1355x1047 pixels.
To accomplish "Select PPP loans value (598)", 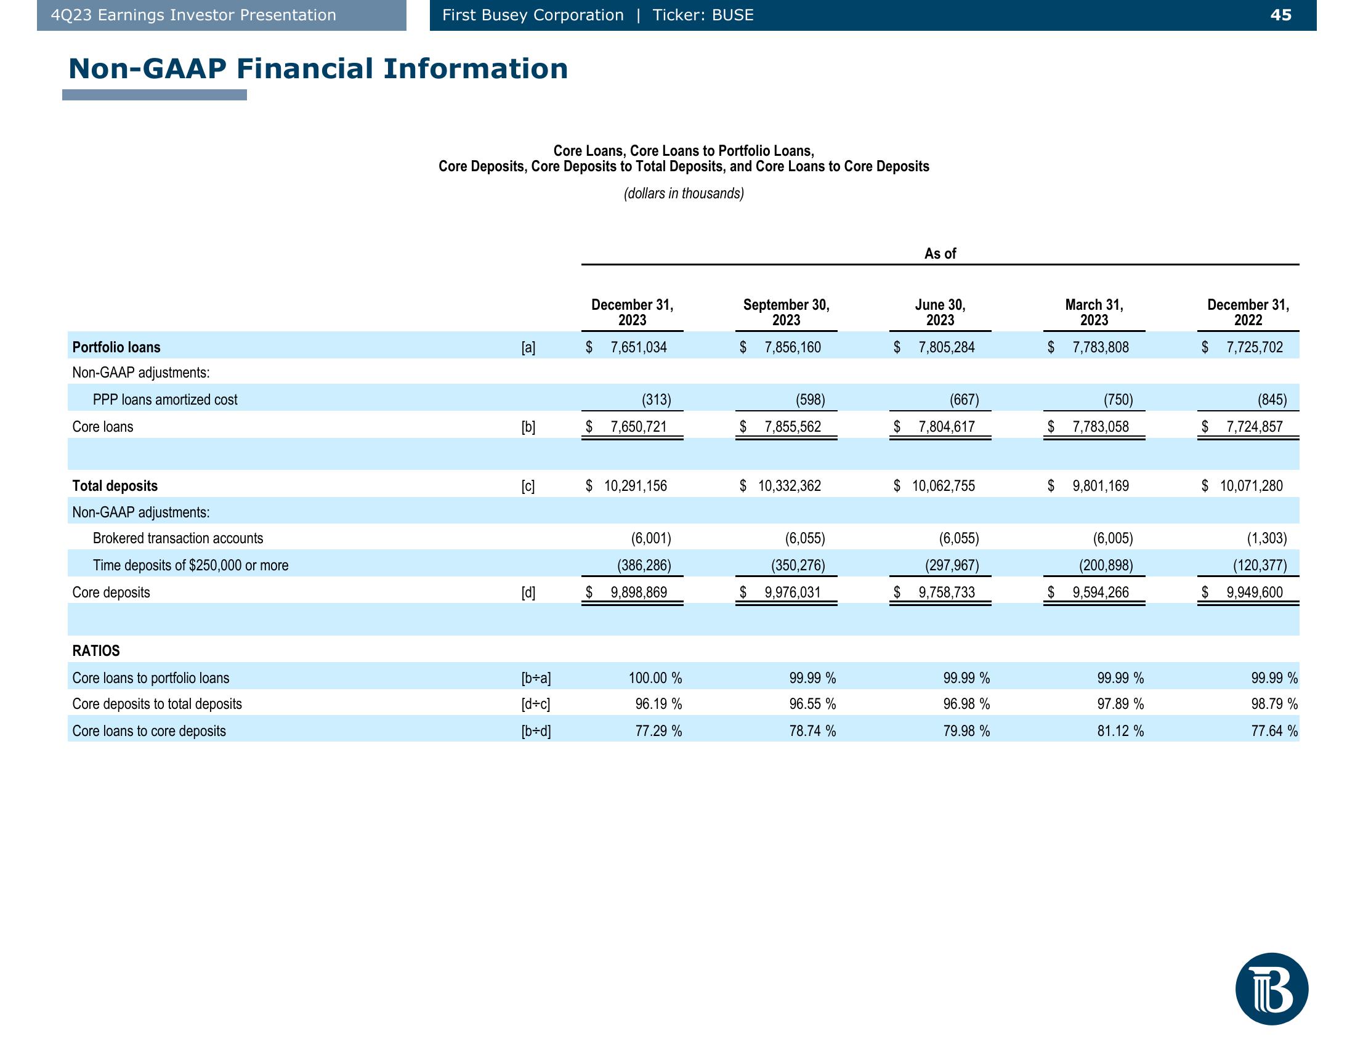I will pos(811,400).
